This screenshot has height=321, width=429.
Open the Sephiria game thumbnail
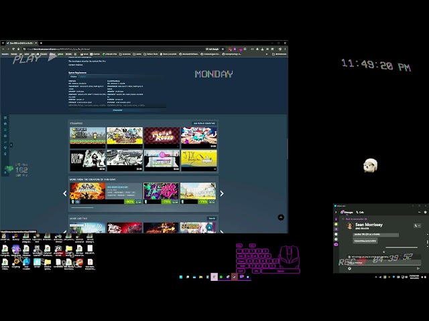coord(198,227)
